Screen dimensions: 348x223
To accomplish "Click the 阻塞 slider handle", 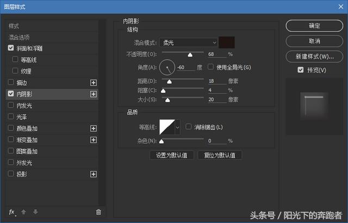I will point(163,91).
